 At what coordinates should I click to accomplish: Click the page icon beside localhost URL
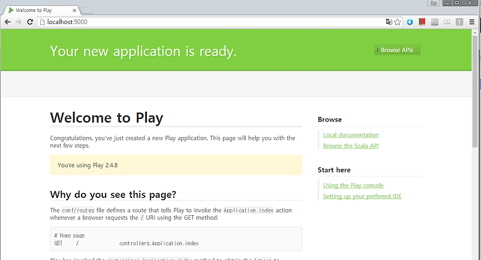coord(43,22)
